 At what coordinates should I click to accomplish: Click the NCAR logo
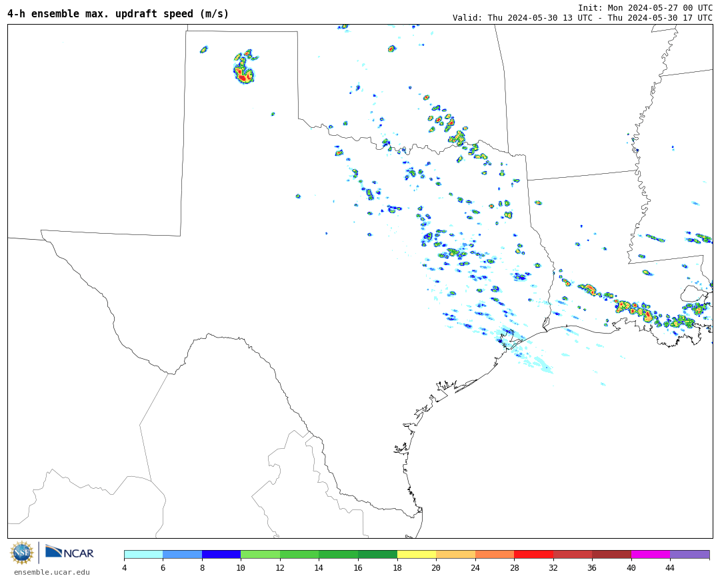click(x=69, y=551)
